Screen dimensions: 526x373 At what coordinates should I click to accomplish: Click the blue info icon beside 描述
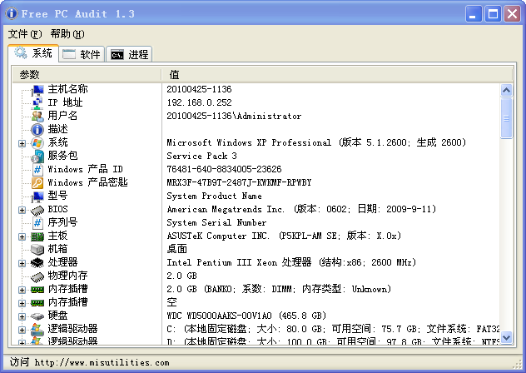point(37,129)
